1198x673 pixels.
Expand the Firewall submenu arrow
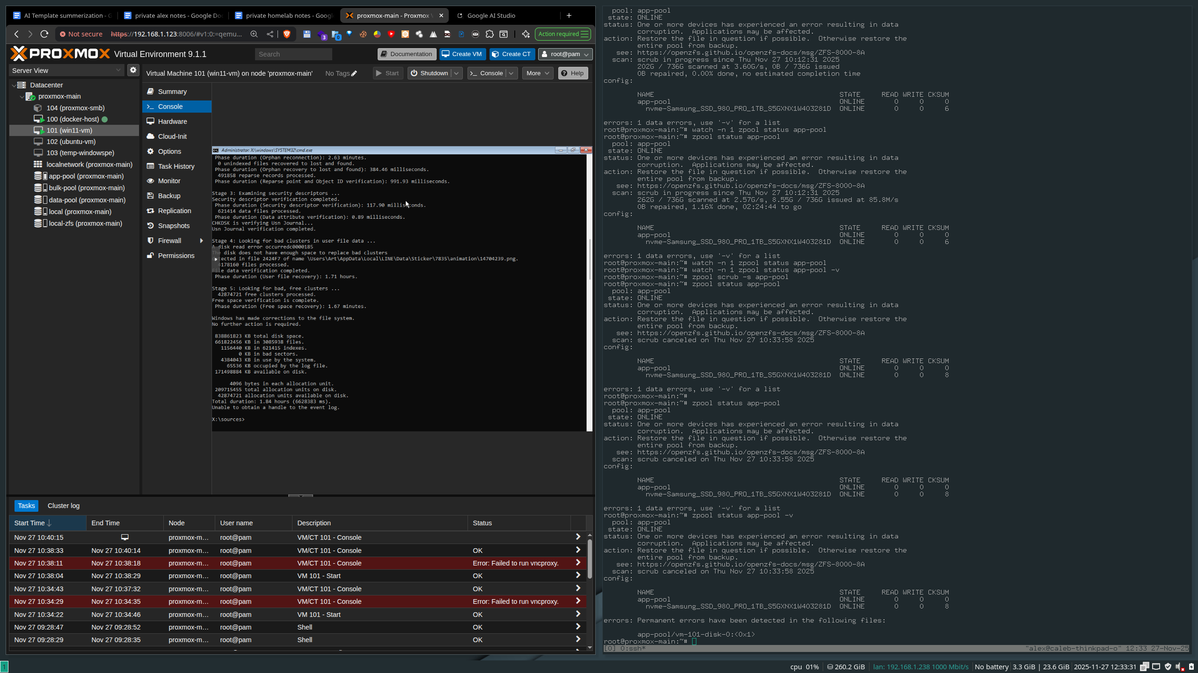pos(202,241)
